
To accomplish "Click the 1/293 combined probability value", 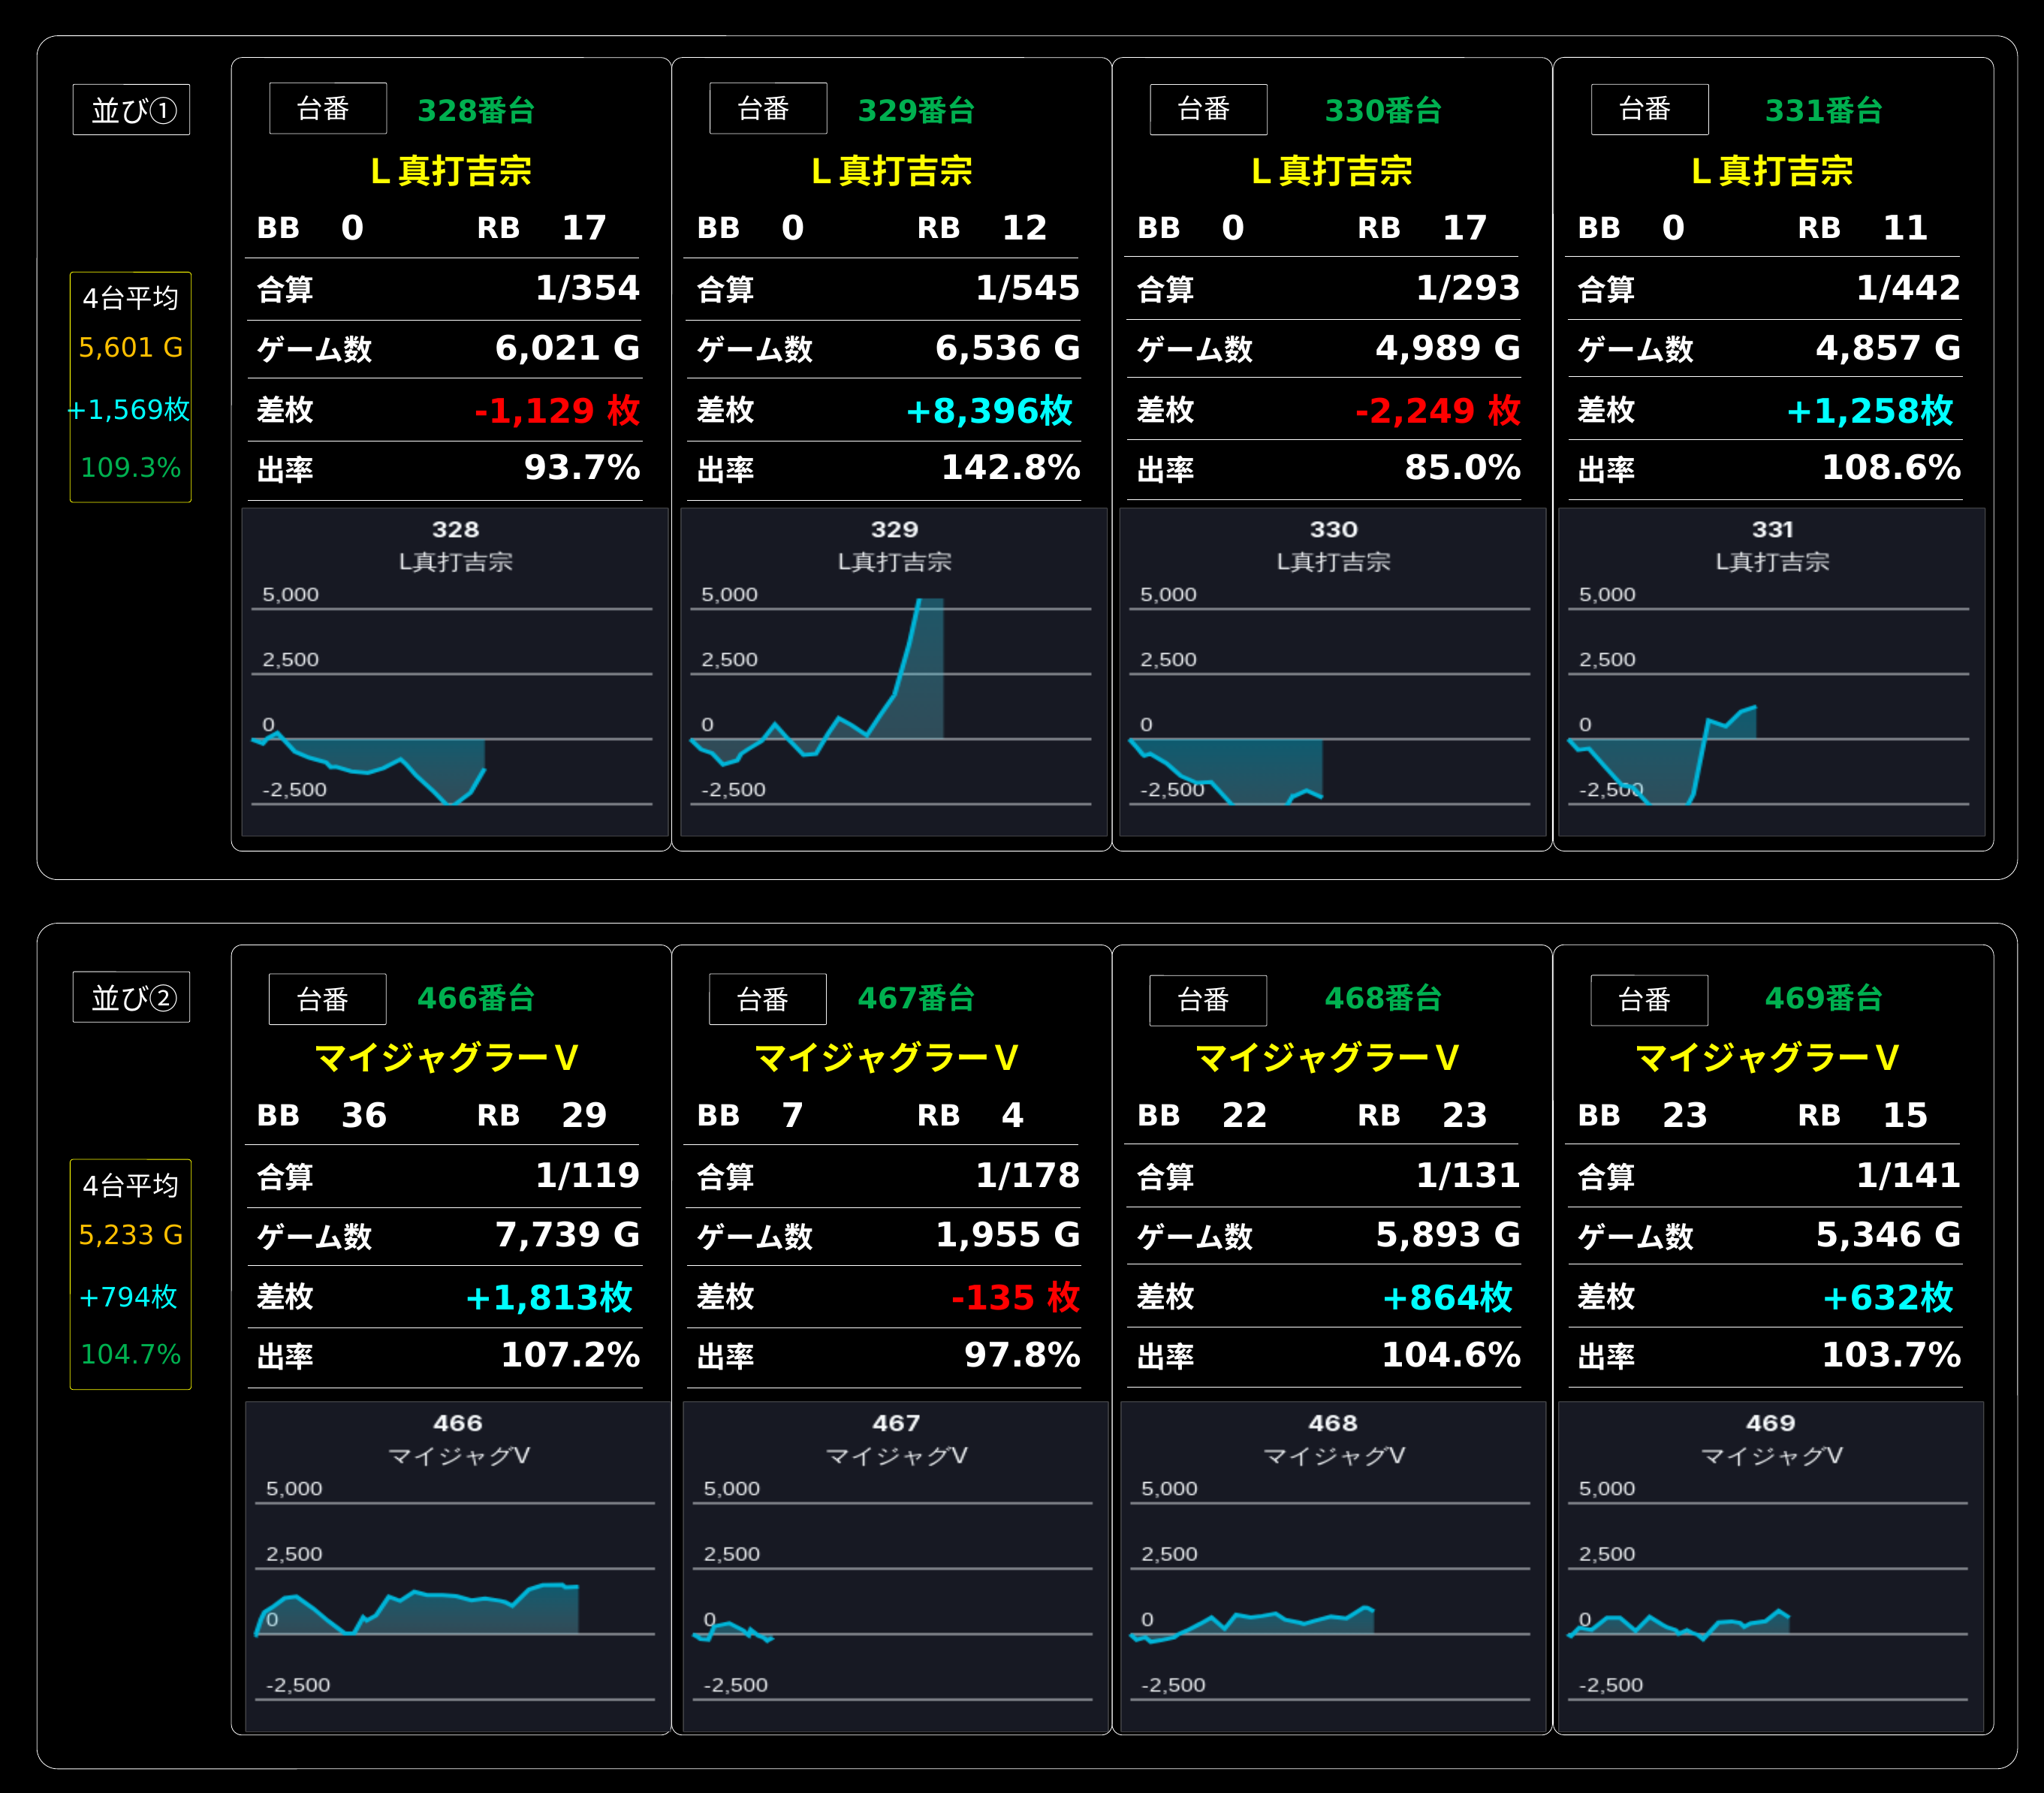I will click(1468, 288).
